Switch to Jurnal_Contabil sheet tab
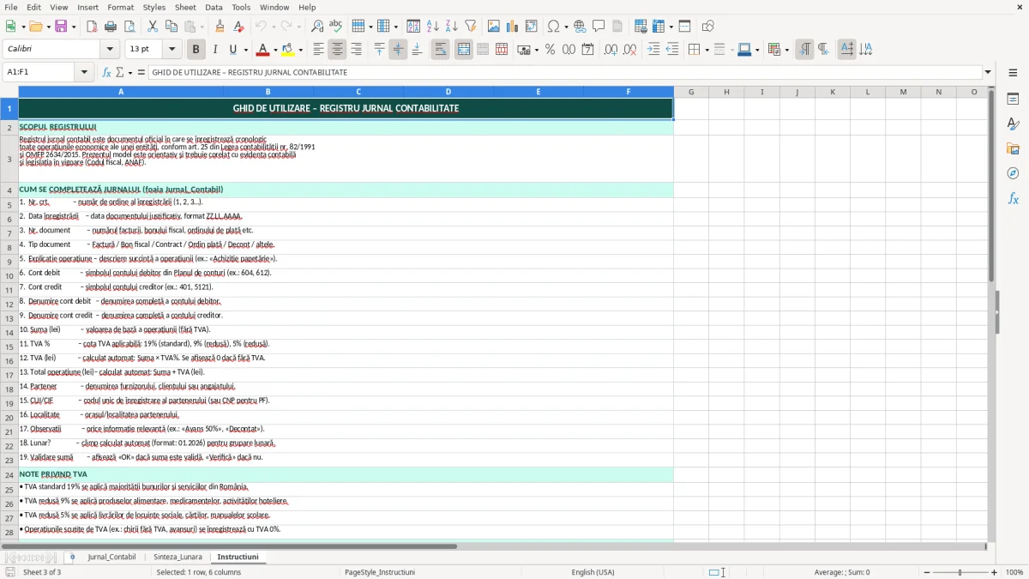Screen dimensions: 1029x579 [x=111, y=557]
